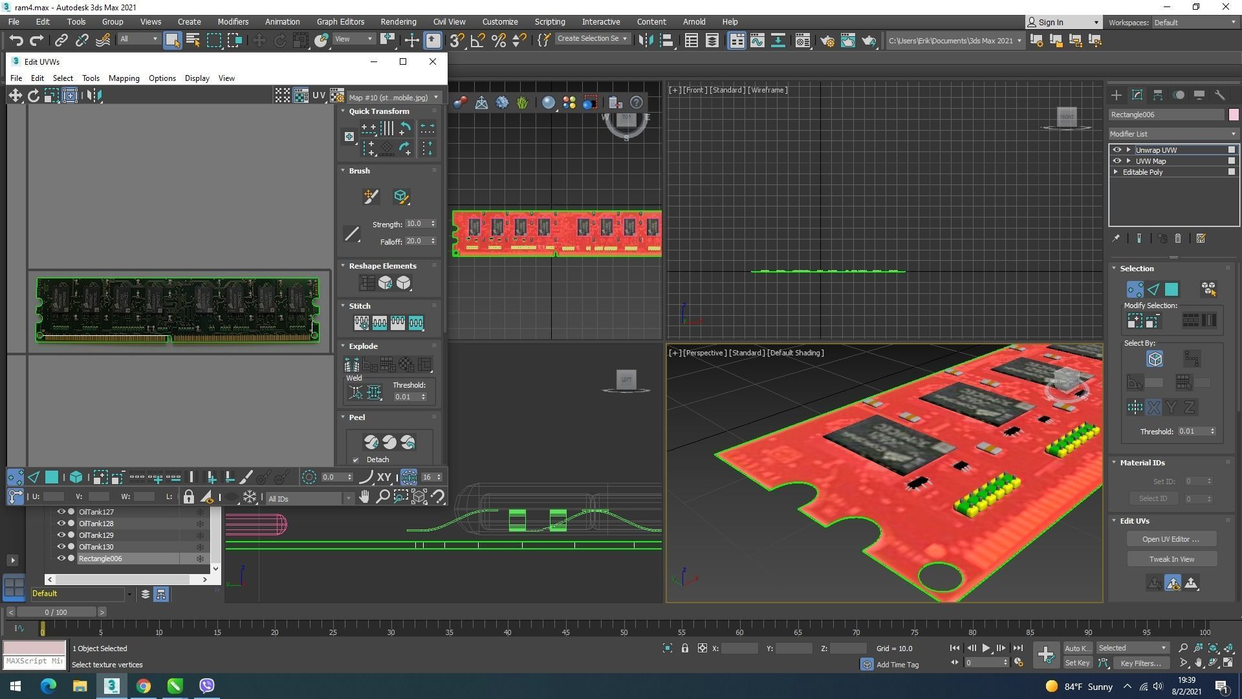Activate the Select Object tool
Image resolution: width=1242 pixels, height=699 pixels.
(172, 40)
